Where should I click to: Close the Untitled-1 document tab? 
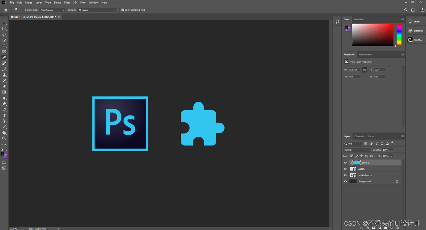[59, 17]
